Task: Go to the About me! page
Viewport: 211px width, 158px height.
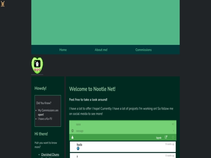Action: (x=101, y=50)
